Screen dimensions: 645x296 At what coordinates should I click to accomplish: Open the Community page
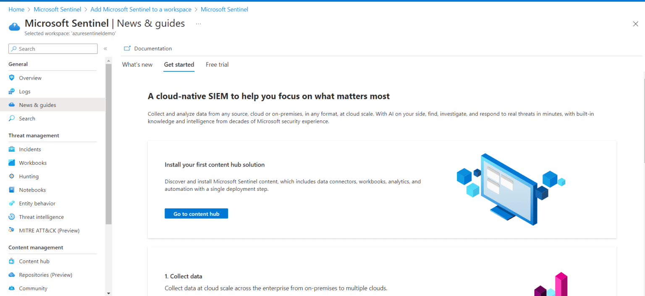[34, 288]
